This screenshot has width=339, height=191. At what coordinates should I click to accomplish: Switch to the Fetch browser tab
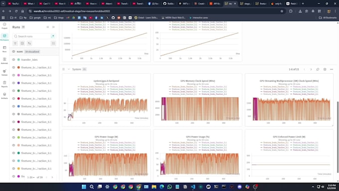click(292, 3)
